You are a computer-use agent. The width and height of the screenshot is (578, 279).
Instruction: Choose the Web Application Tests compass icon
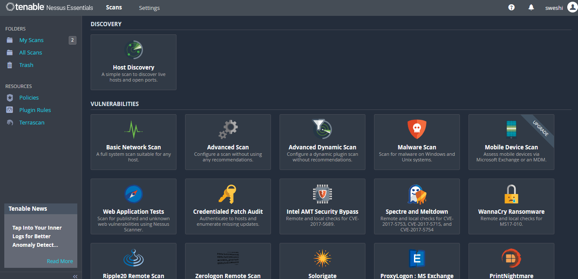tap(133, 194)
